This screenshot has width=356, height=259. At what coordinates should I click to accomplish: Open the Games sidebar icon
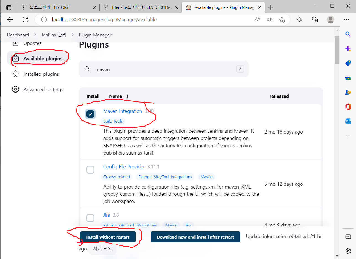pyautogui.click(x=348, y=92)
